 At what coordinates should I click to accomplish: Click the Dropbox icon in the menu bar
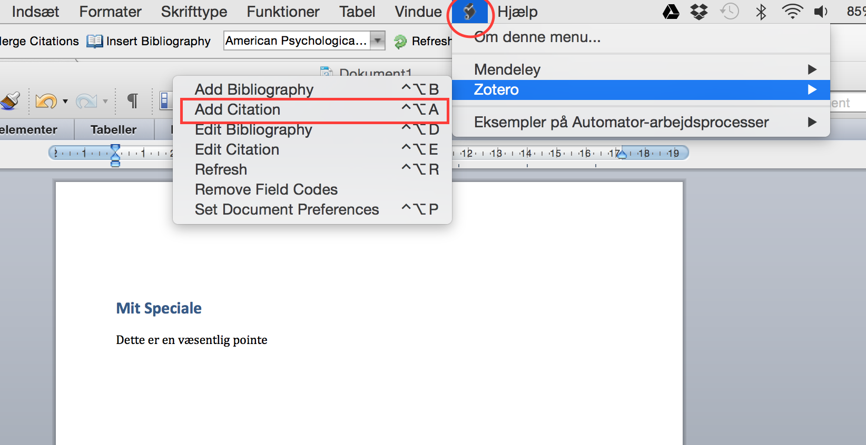click(698, 11)
